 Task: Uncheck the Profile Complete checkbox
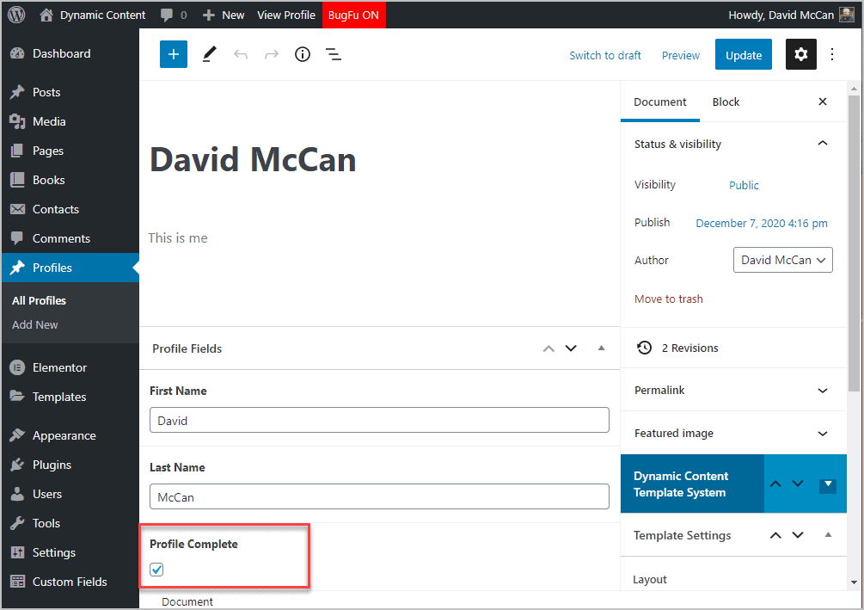(x=156, y=570)
